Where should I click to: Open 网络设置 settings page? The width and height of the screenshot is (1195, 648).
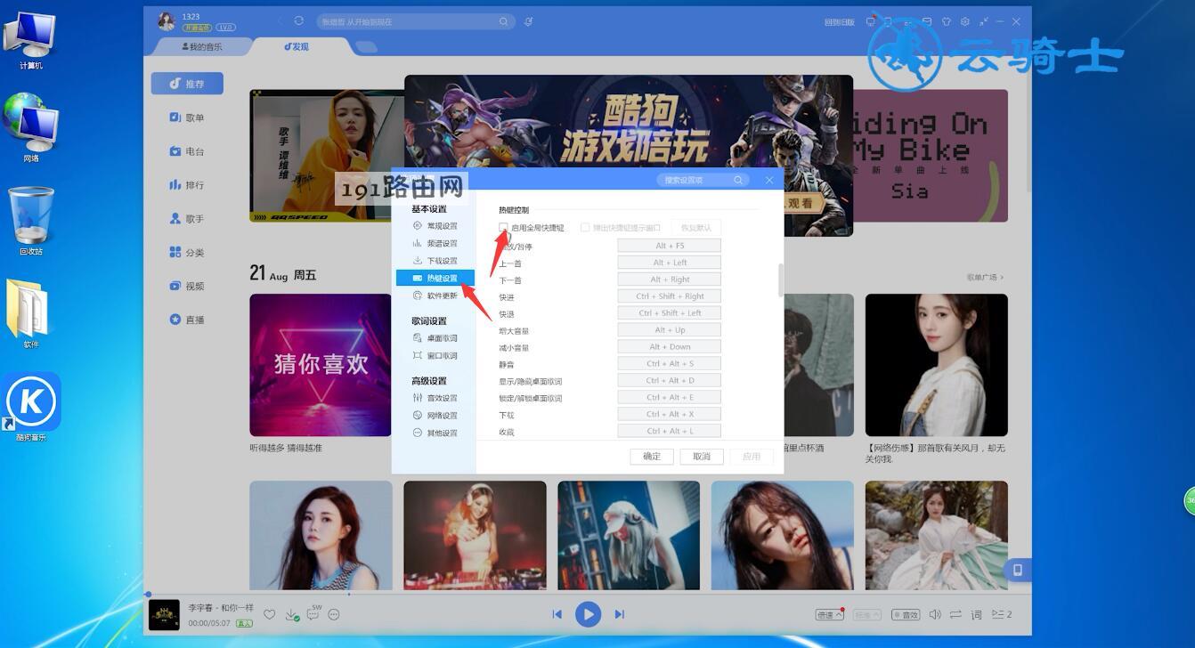point(435,416)
